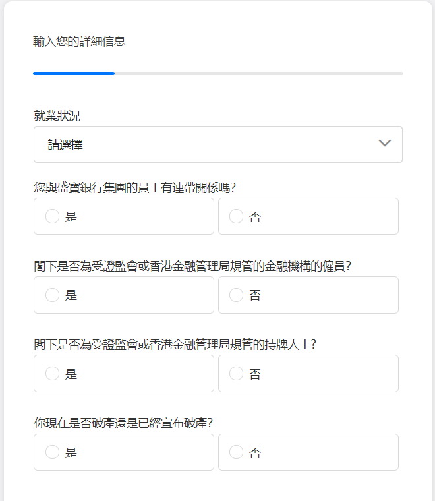Viewport: 435px width, 501px height.
Task: Choose 是 for 金融機構的僱員 question
Action: (x=124, y=295)
